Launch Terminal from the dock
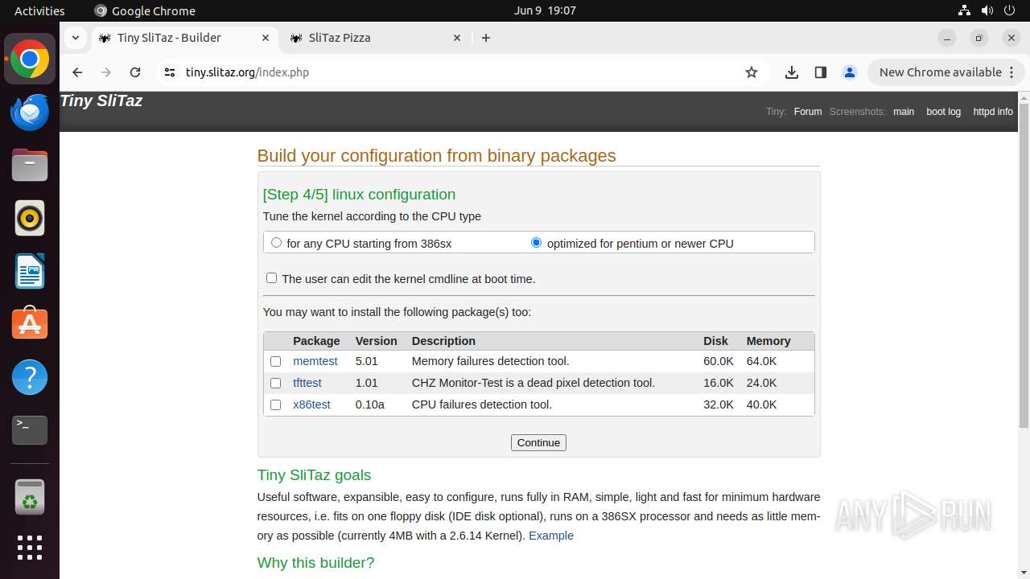Viewport: 1030px width, 579px height. 30,430
